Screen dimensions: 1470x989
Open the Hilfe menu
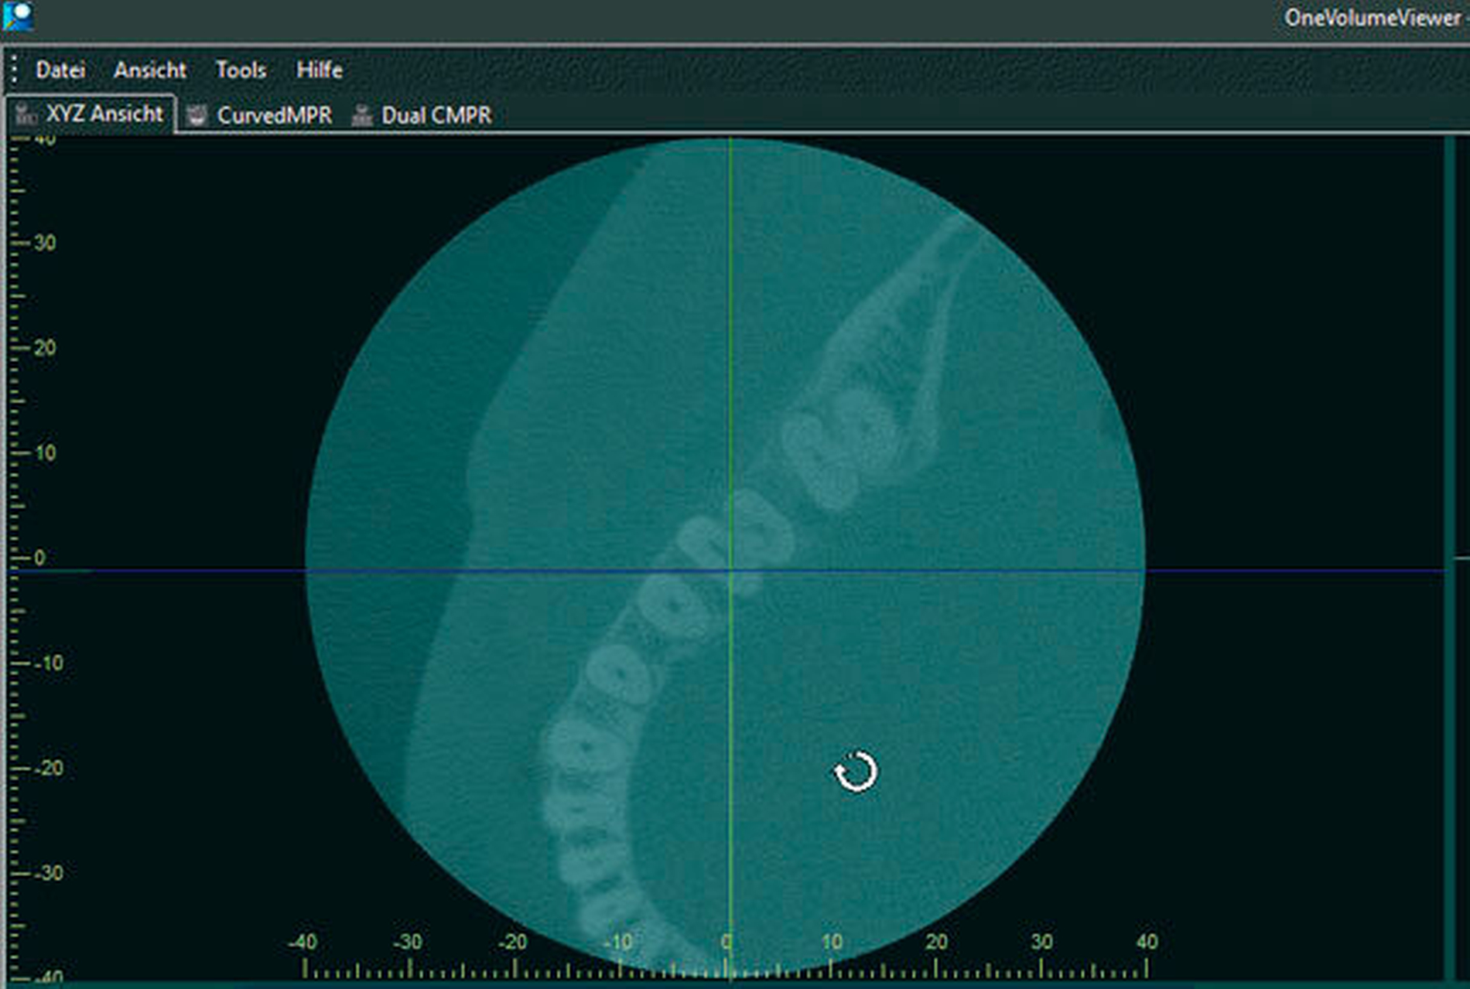[319, 70]
